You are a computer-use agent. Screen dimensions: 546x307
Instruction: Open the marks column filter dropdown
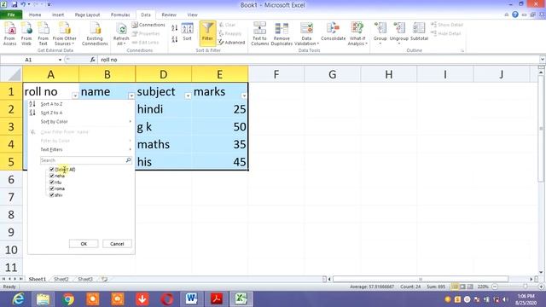[244, 96]
